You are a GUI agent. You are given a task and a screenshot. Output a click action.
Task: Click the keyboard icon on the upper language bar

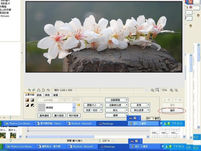pyautogui.click(x=131, y=118)
